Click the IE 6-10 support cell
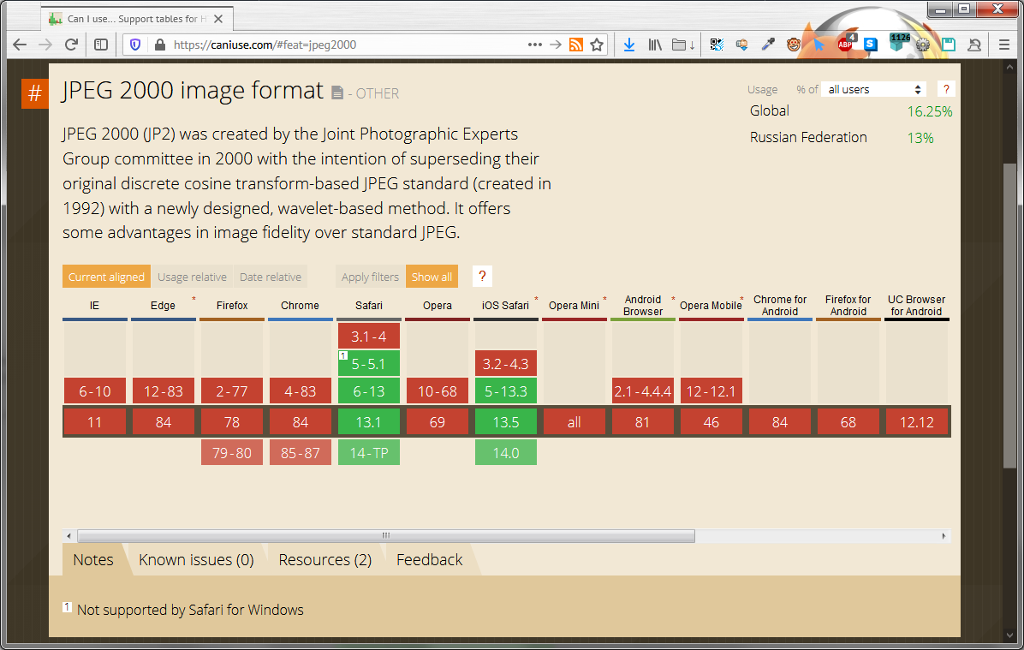The width and height of the screenshot is (1024, 650). click(x=95, y=391)
